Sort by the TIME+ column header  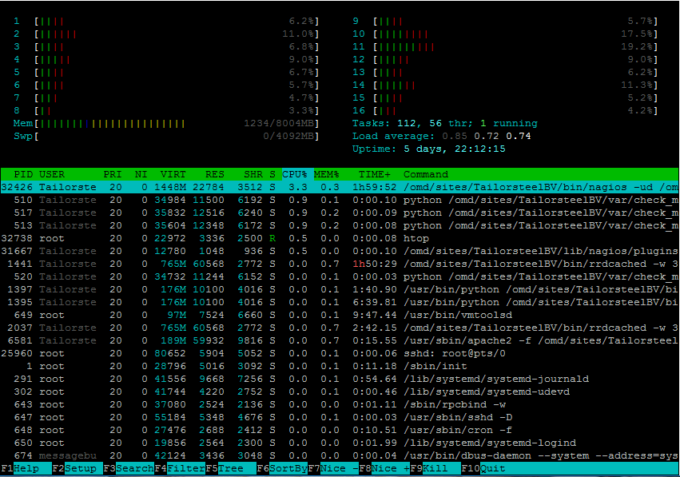(375, 174)
